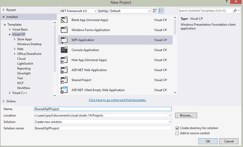Click template list scroll up arrow

pyautogui.click(x=175, y=17)
